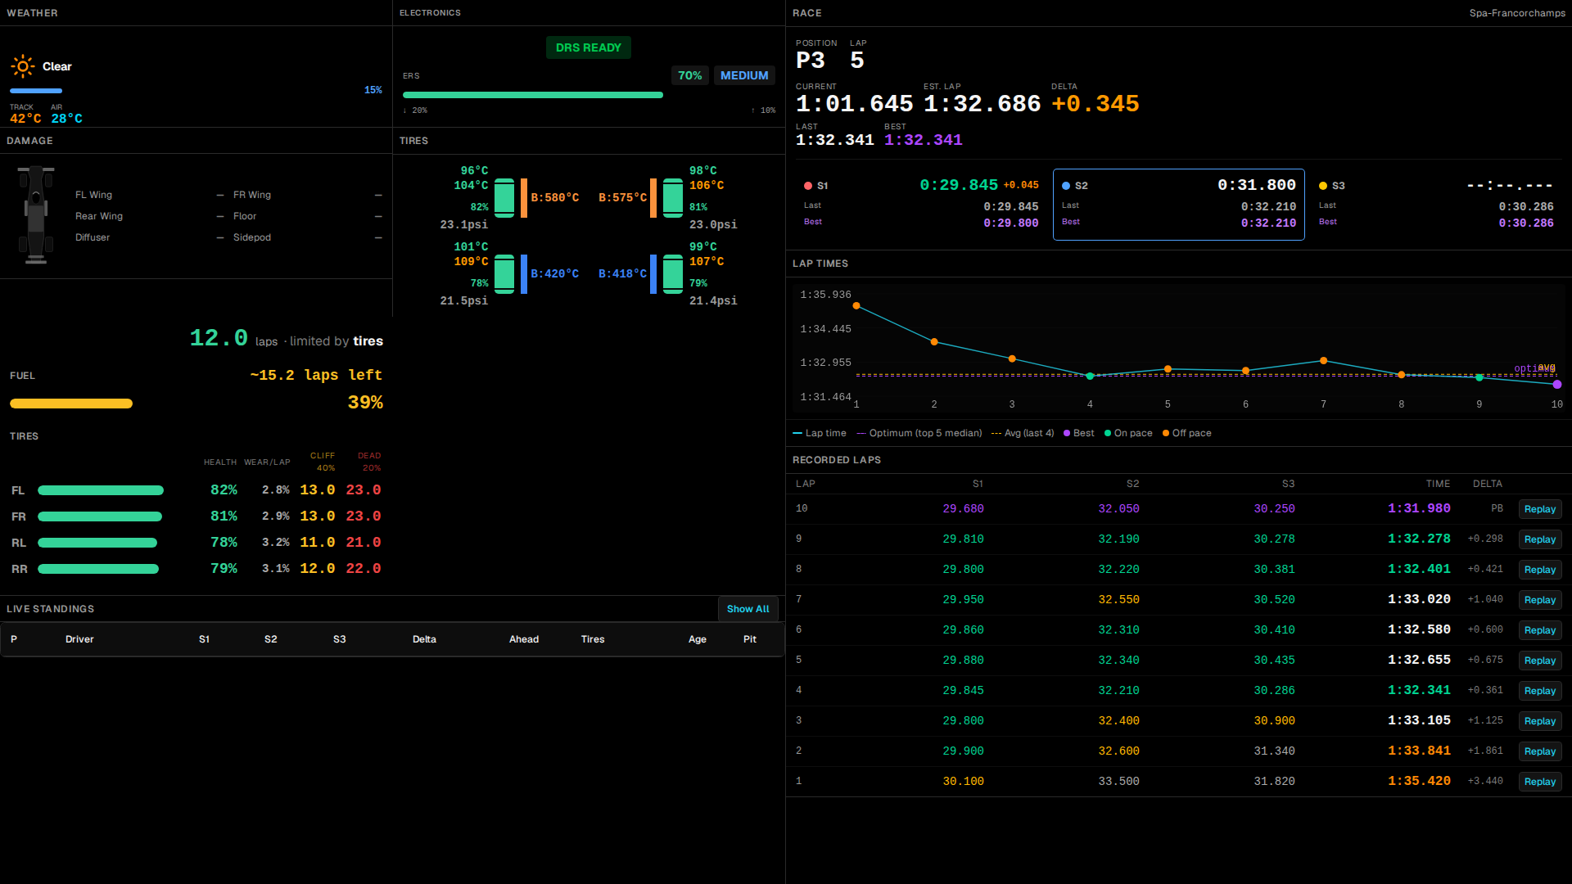This screenshot has width=1572, height=884.
Task: Click the front-right tire icon
Action: (x=673, y=198)
